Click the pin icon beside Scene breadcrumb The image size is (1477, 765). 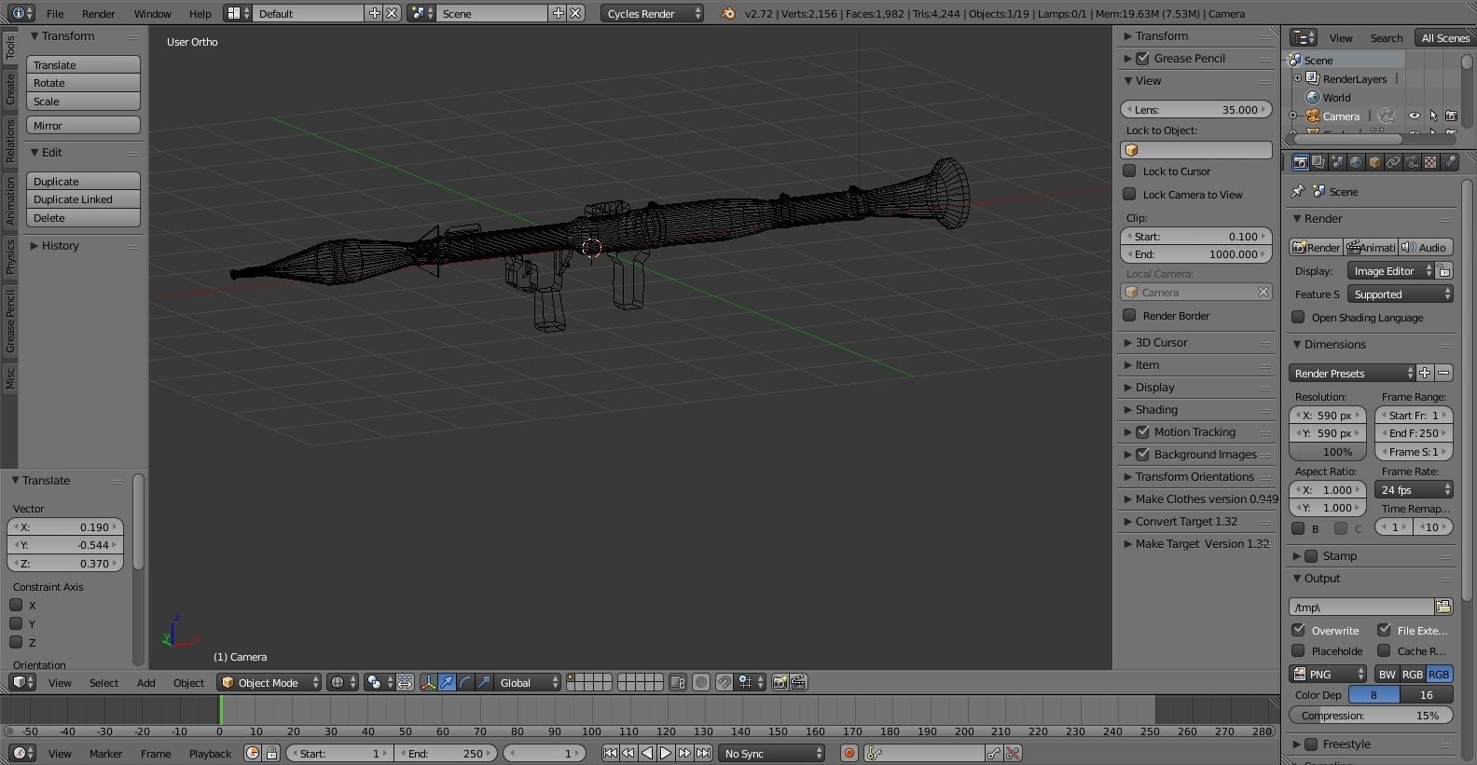[x=1297, y=191]
